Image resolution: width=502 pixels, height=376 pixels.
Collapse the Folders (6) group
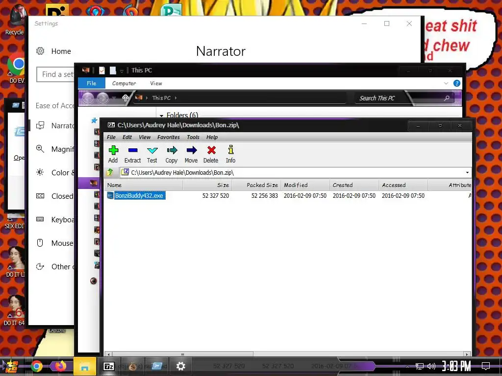coord(162,116)
